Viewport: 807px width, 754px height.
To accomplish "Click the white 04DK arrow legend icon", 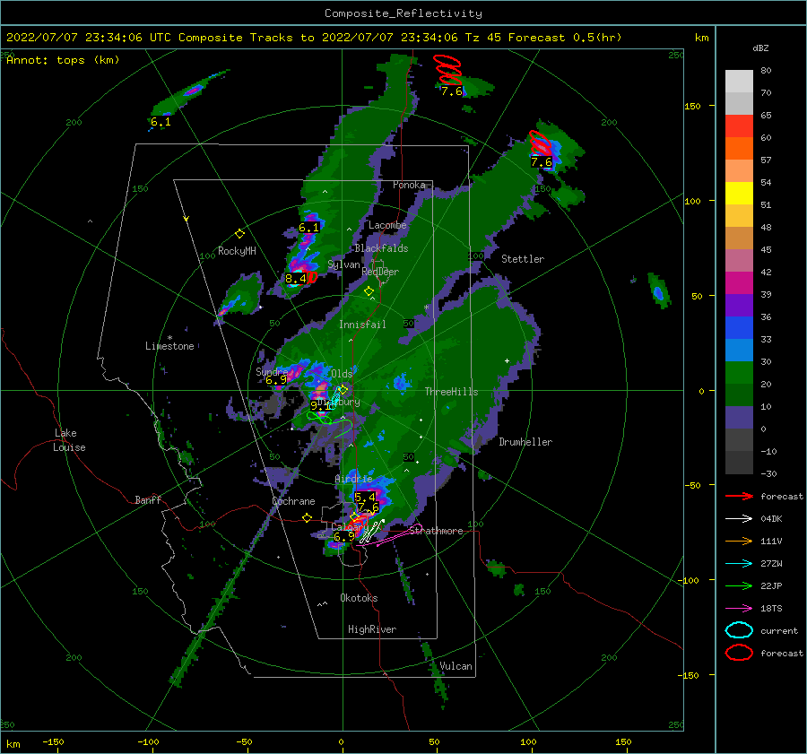I will (x=739, y=519).
